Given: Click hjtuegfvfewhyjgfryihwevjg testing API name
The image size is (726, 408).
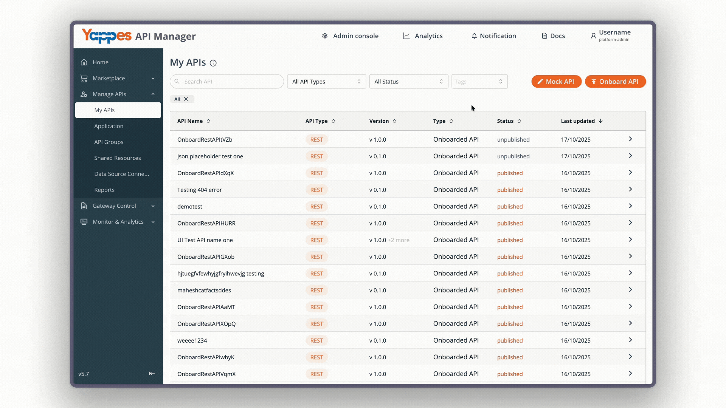Looking at the screenshot, I should click(x=221, y=274).
